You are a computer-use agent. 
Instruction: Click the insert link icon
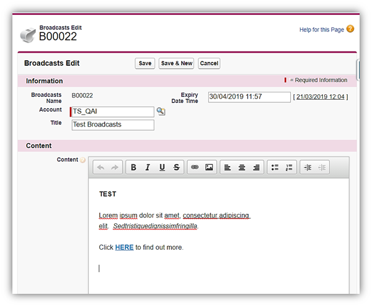(x=195, y=167)
